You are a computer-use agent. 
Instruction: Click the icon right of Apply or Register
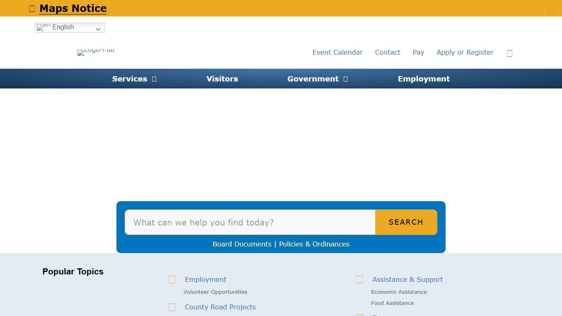point(509,53)
